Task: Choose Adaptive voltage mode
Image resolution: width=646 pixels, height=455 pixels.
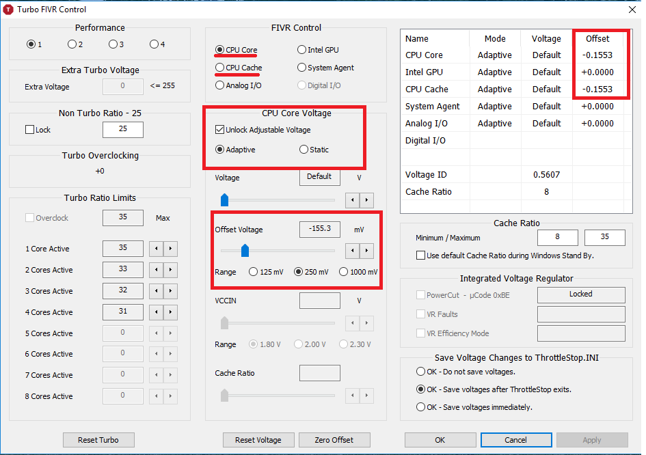Action: pos(219,150)
